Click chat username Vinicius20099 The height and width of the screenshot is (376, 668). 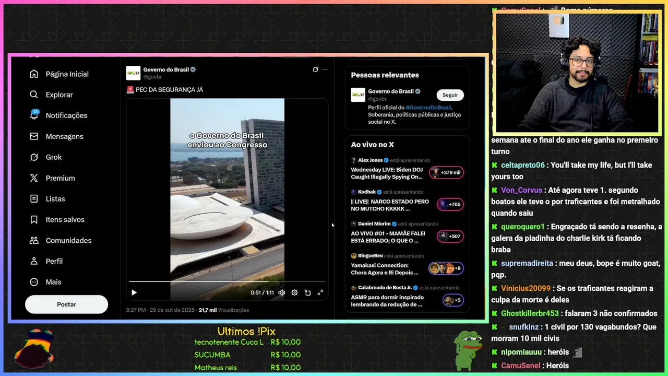pyautogui.click(x=526, y=288)
